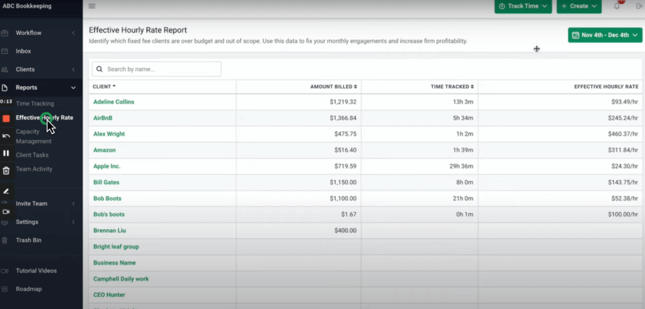Open the Track Time dropdown
Viewport: 645px width, 309px height.
(x=523, y=6)
